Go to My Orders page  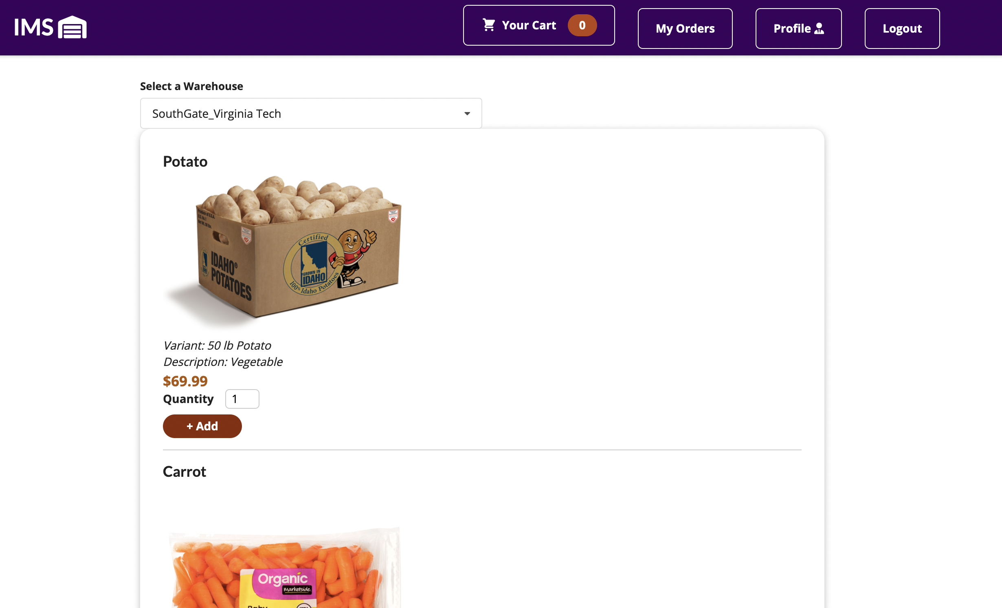(x=685, y=29)
